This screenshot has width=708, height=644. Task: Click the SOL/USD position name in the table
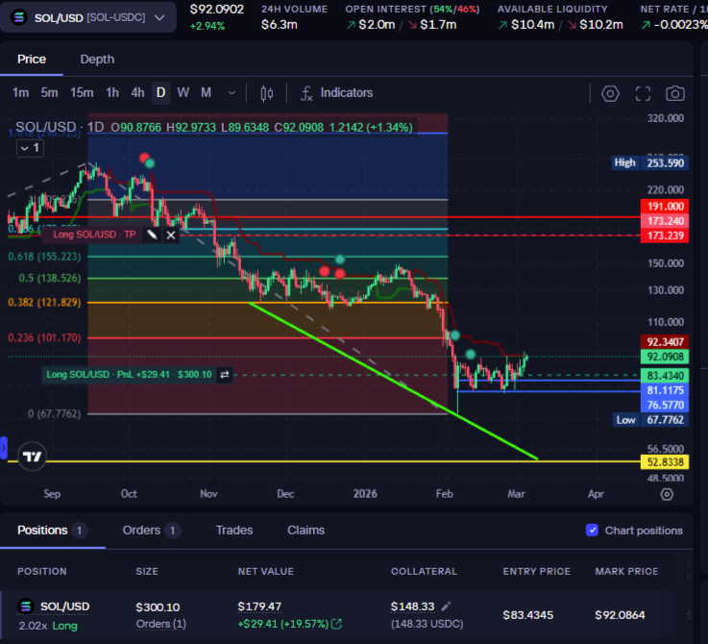tap(64, 607)
